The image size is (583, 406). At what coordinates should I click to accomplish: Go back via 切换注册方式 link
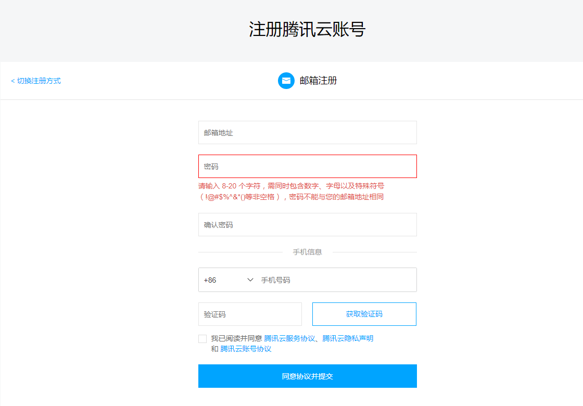click(36, 81)
